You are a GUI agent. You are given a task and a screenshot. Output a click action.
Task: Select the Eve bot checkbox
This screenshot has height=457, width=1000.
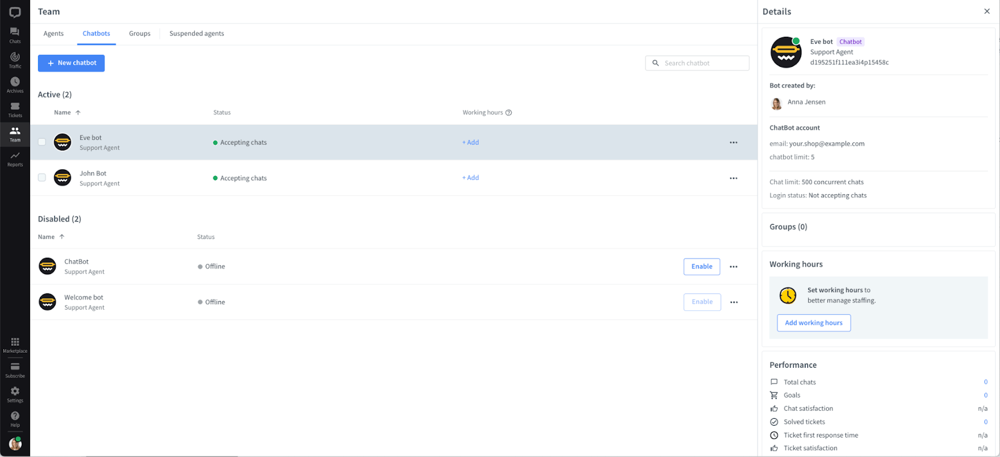[x=42, y=142]
